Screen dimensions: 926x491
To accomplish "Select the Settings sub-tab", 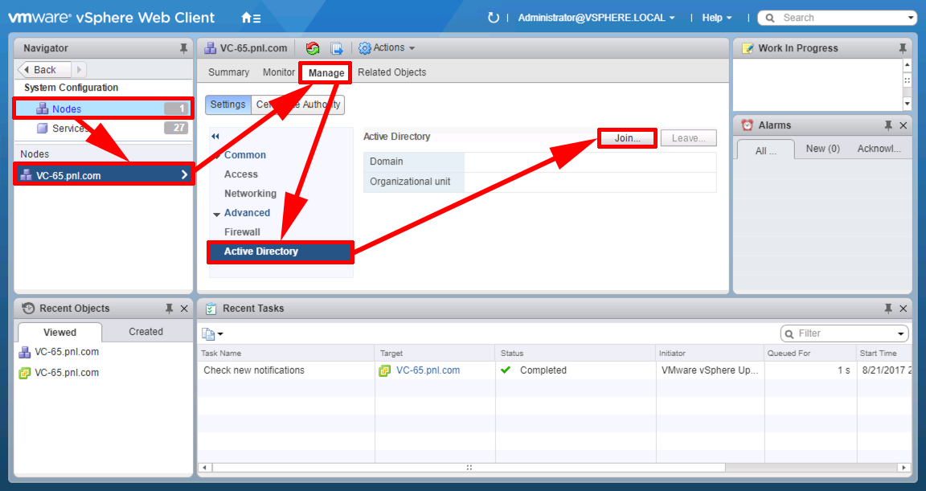I will click(228, 104).
